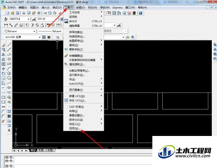The width and height of the screenshot is (217, 168).
Task: Expand the Draw Order submenu
Action: coord(83,41)
